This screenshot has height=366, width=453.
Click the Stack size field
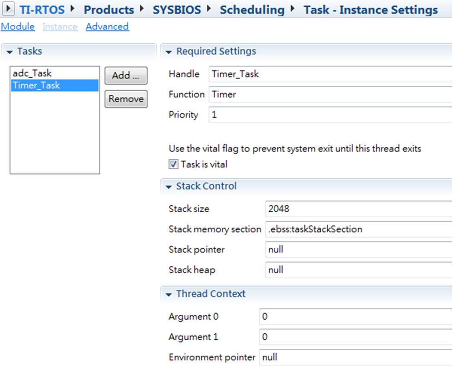[x=359, y=209]
